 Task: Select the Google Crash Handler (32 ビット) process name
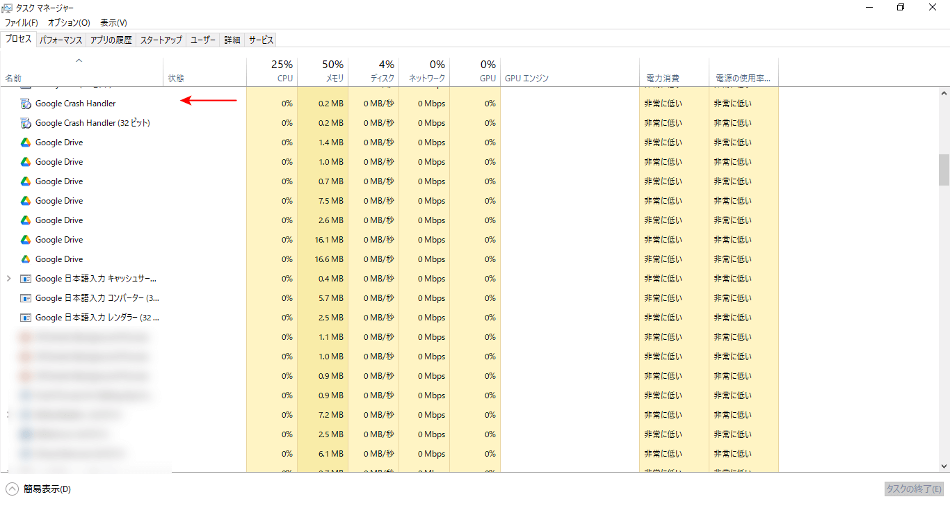click(x=92, y=123)
